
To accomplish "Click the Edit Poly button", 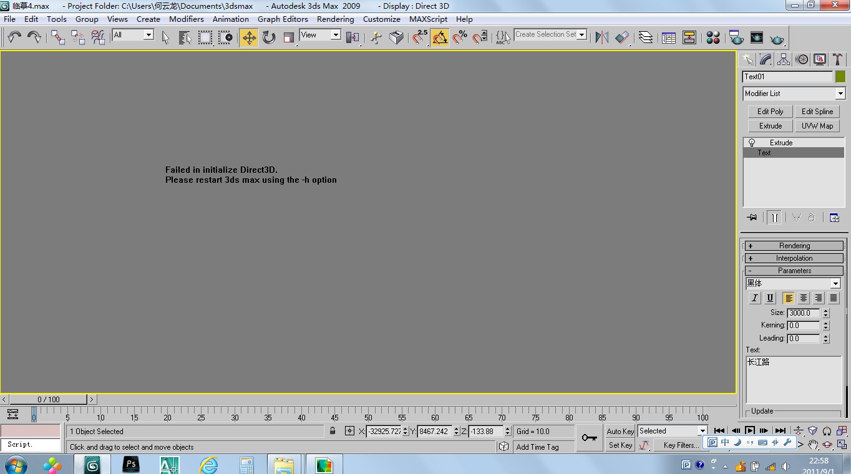I will click(771, 111).
